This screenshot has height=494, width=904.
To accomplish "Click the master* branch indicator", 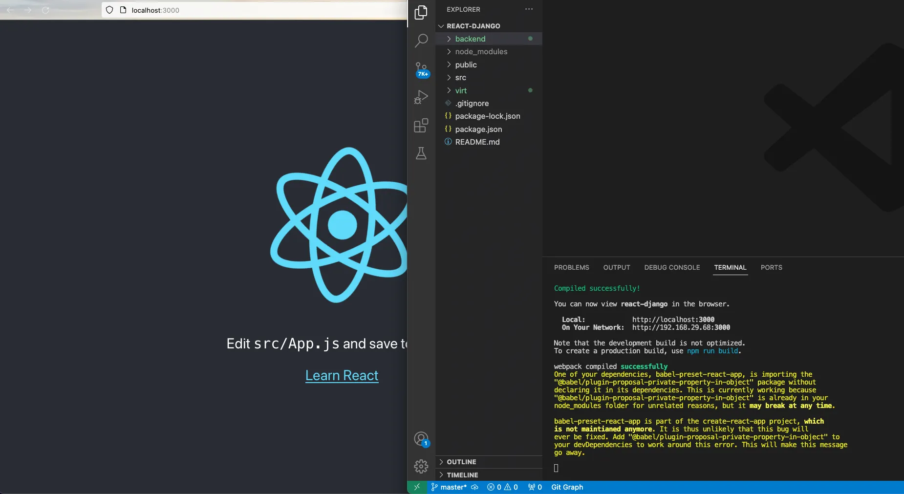I will pos(449,487).
